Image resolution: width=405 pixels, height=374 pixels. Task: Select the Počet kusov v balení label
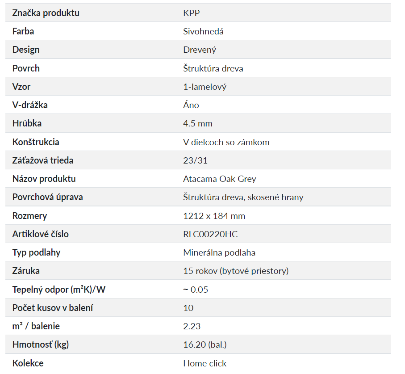coord(53,308)
